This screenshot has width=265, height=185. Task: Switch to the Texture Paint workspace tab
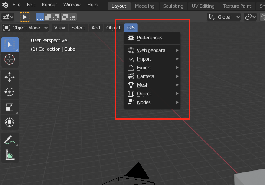click(x=237, y=6)
